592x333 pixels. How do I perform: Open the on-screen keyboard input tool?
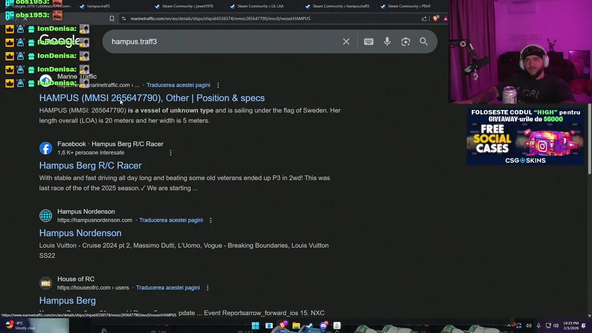(369, 42)
